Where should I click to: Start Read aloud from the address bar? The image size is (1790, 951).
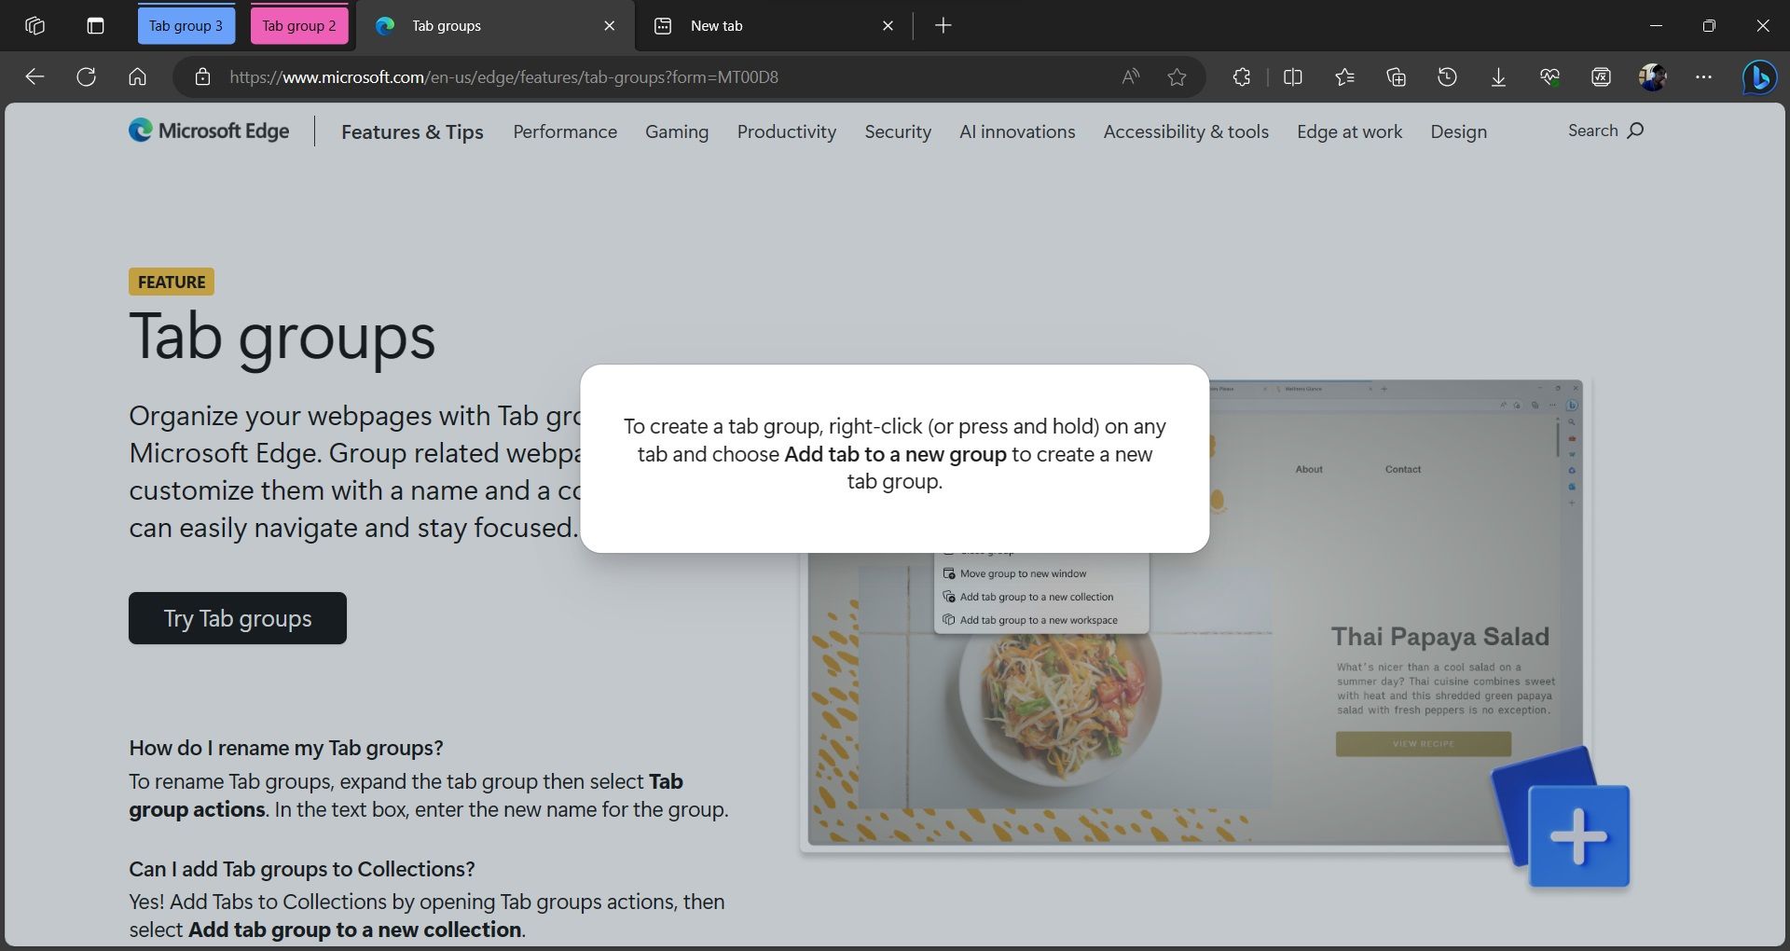pos(1129,77)
